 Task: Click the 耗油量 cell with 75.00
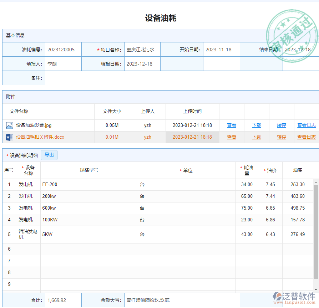coord(247,208)
